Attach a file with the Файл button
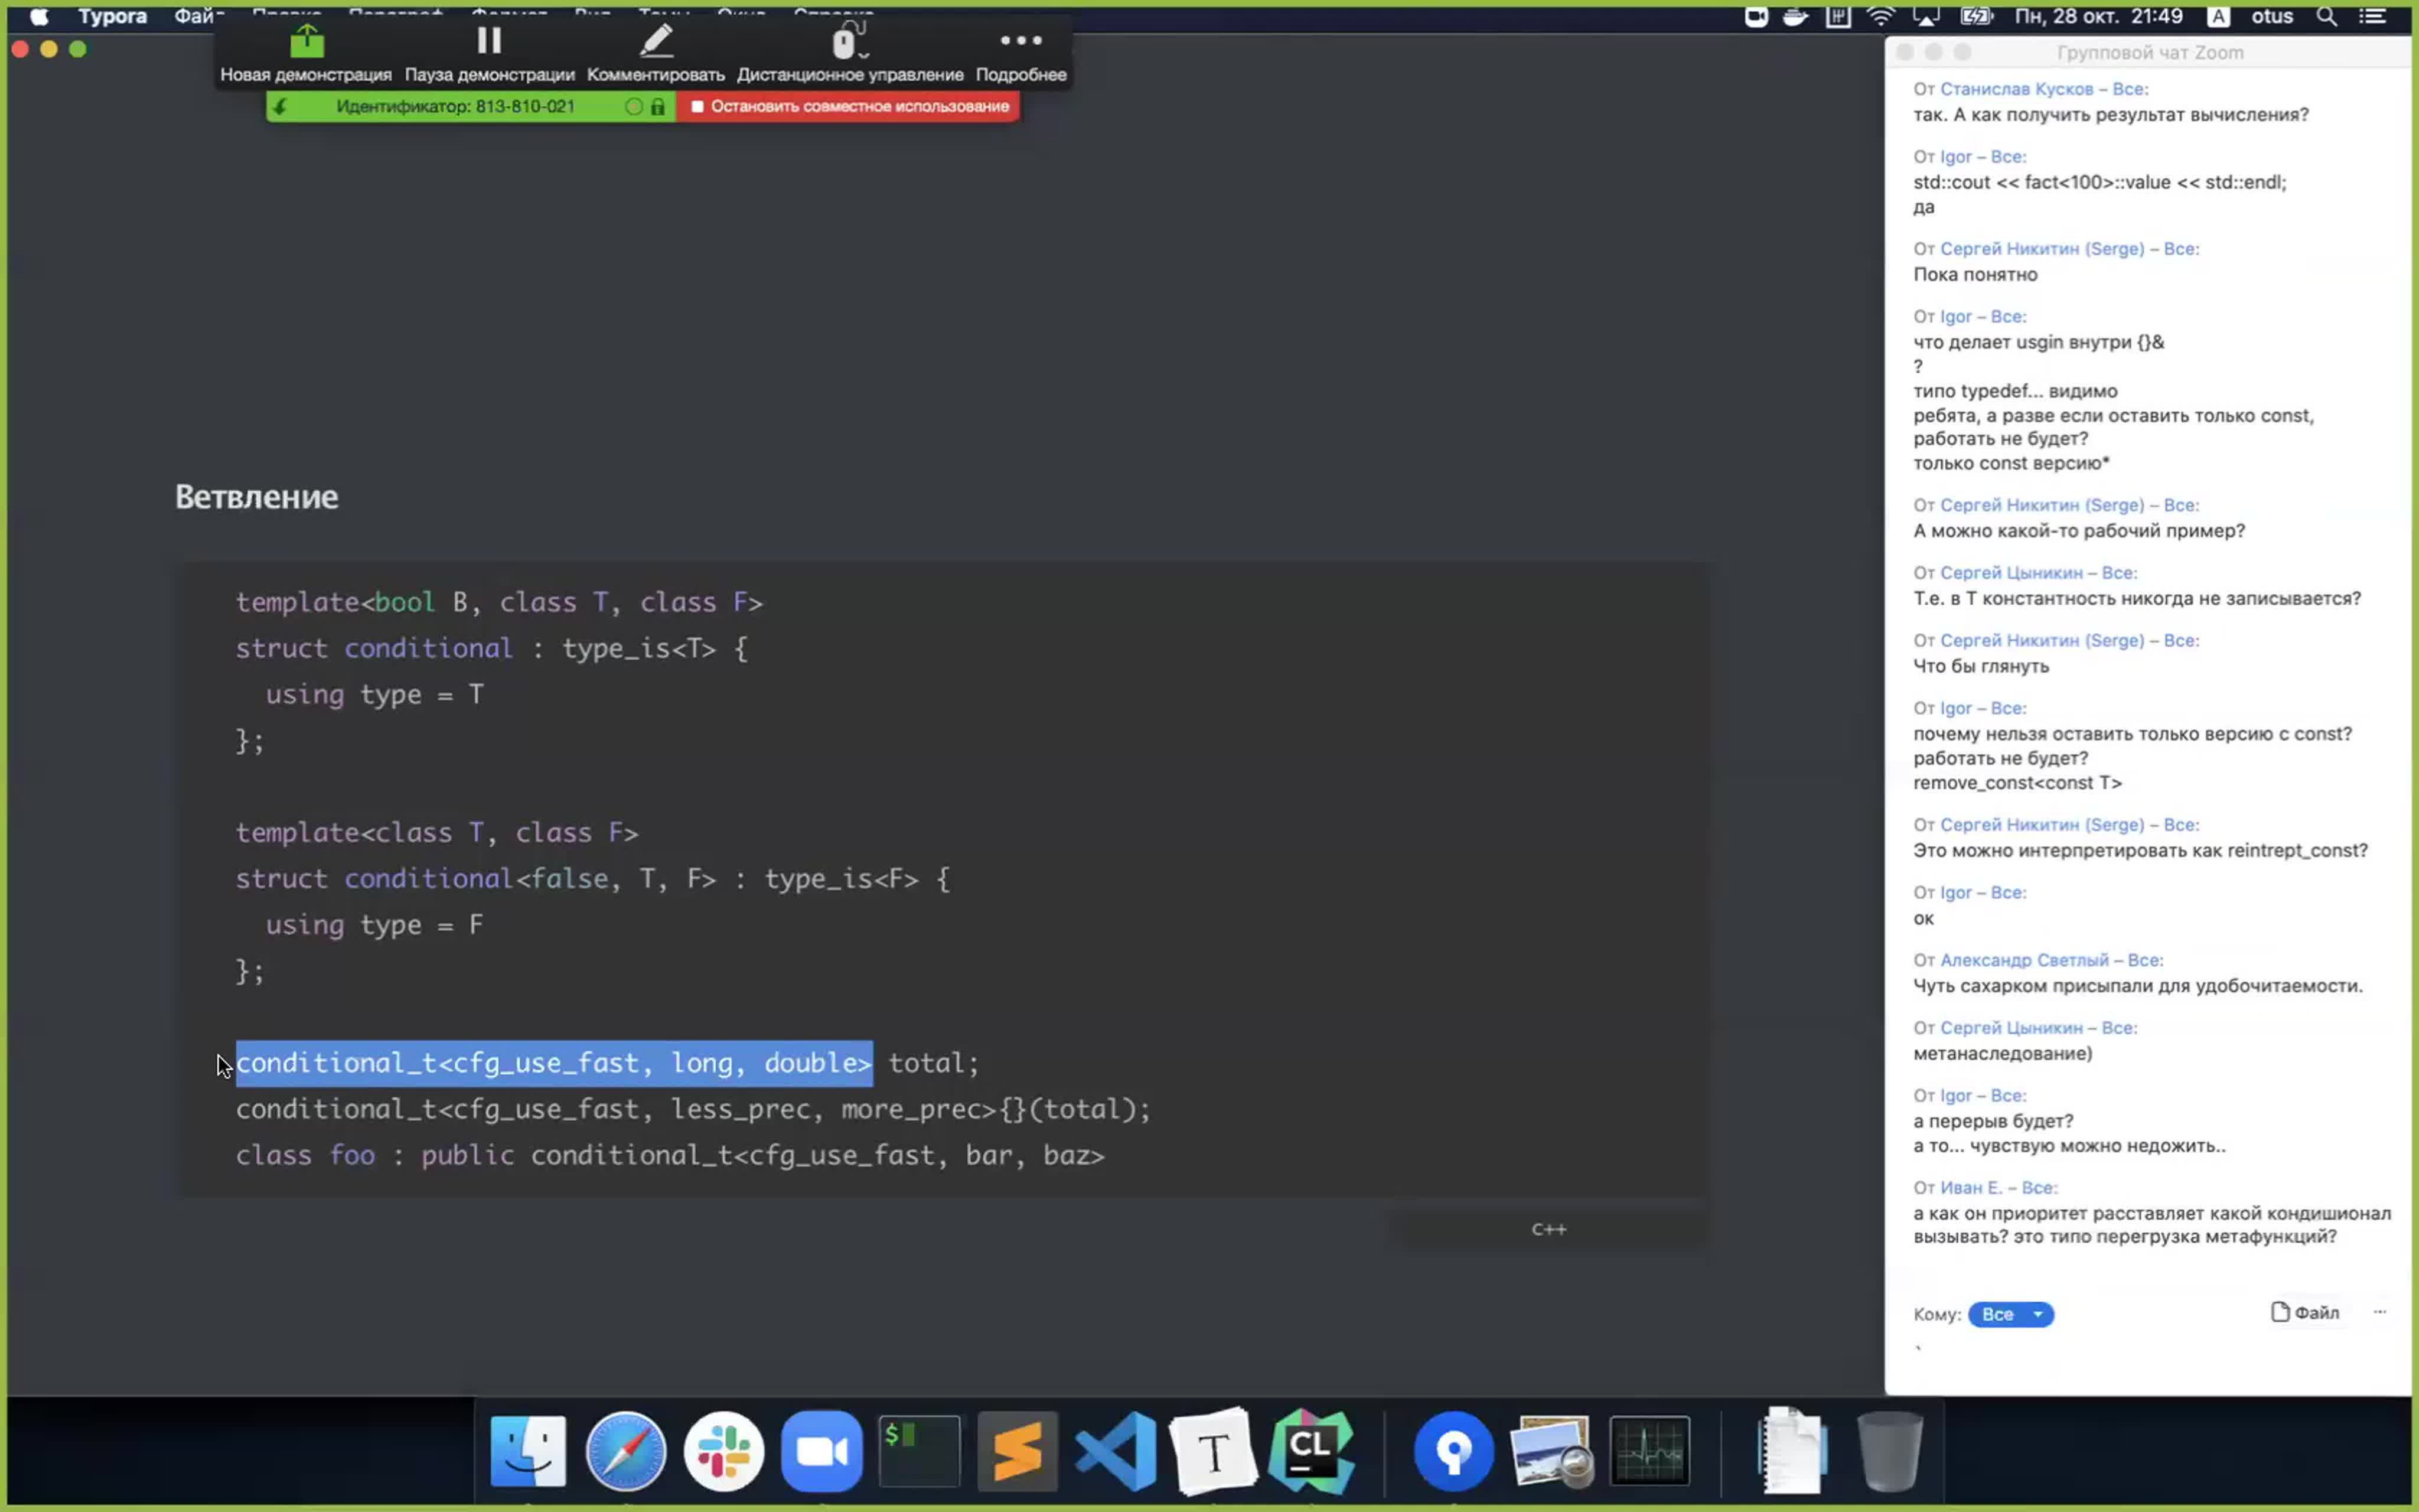2419x1512 pixels. [x=2304, y=1312]
